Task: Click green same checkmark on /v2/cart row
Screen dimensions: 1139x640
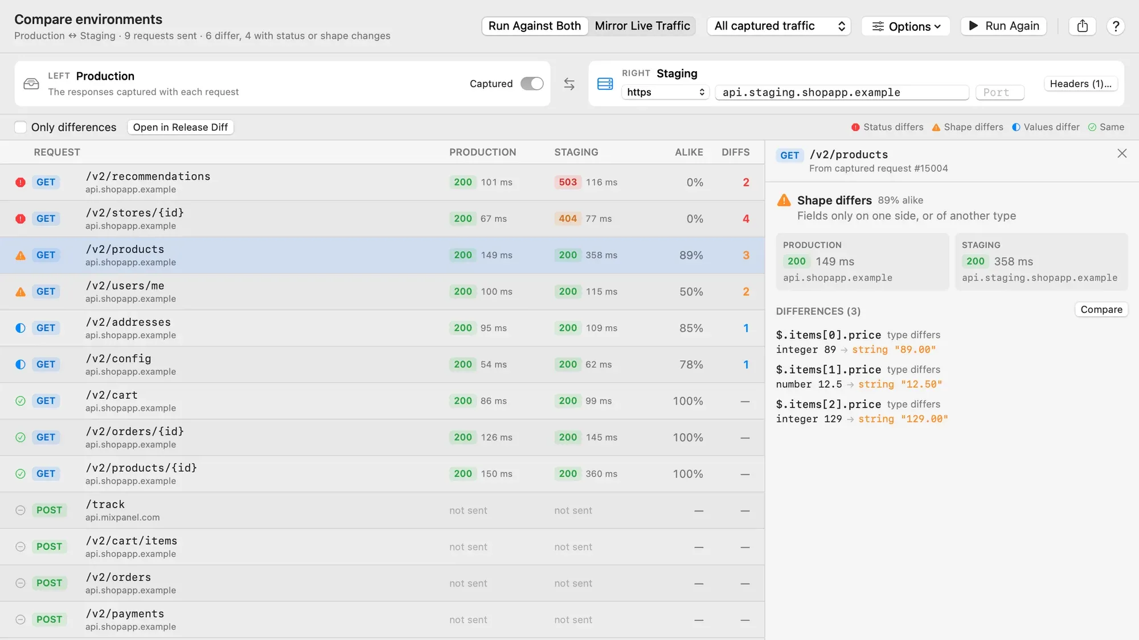Action: click(21, 401)
